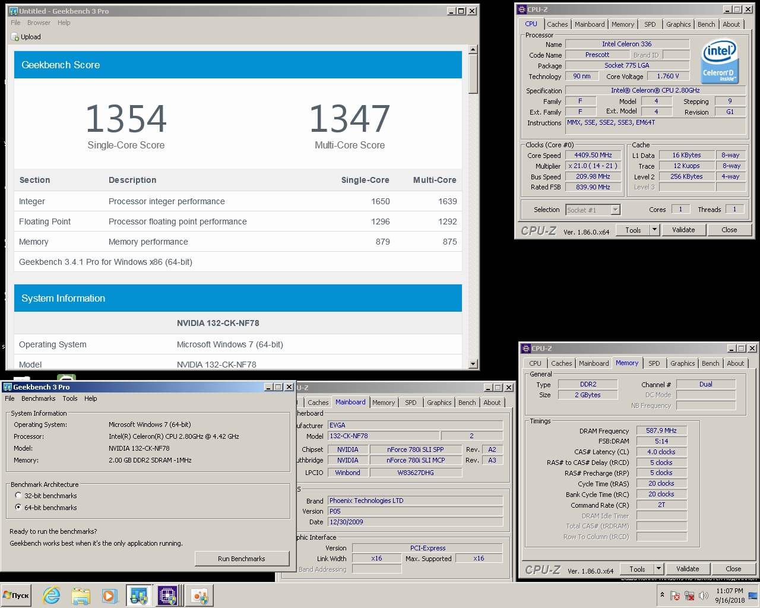760x608 pixels.
Task: Open Help menu in Untitled Geekbench window
Action: [64, 23]
